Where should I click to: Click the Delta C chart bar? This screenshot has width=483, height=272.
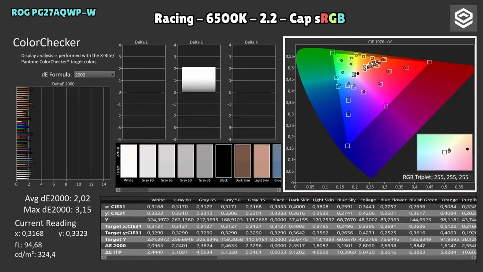[199, 80]
